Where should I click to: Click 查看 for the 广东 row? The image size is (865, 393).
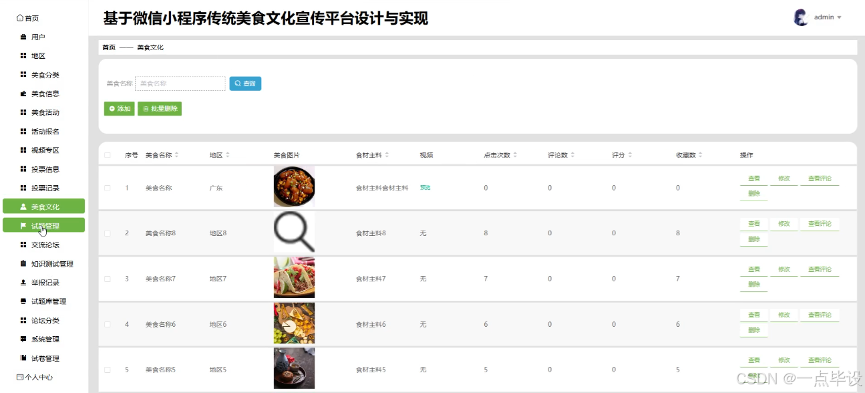click(x=754, y=178)
